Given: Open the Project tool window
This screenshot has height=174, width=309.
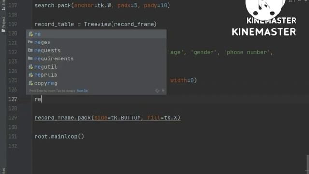Looking at the screenshot, I should point(3,25).
